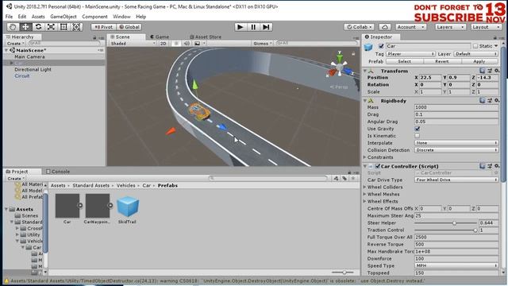This screenshot has height=286, width=508.
Task: Click the warning icon in status bar
Action: coord(6,280)
